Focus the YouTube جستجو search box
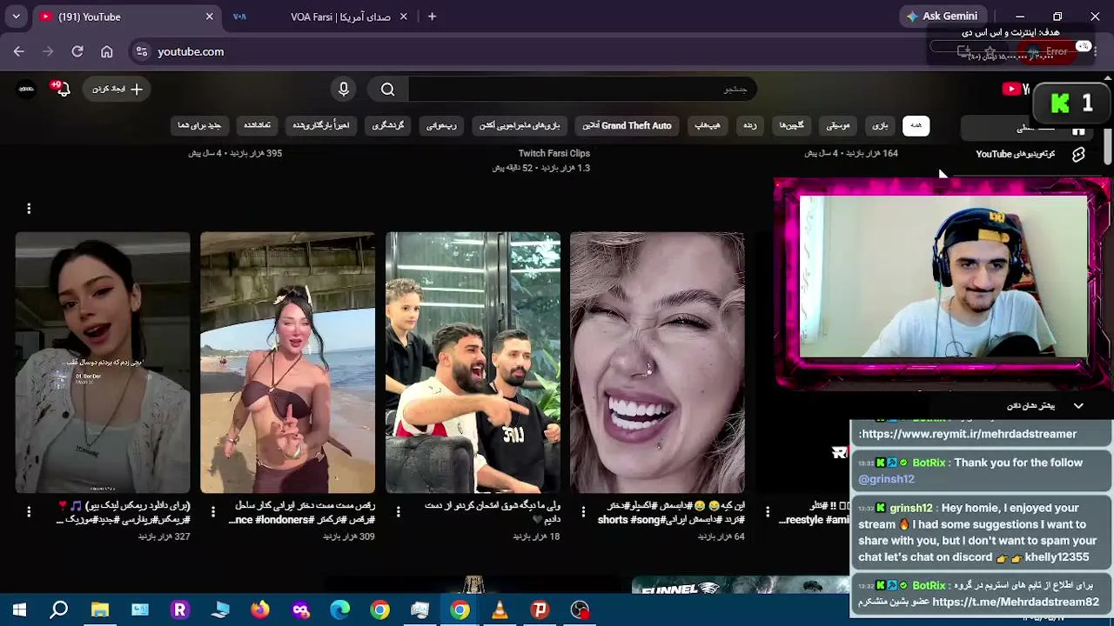 582,89
